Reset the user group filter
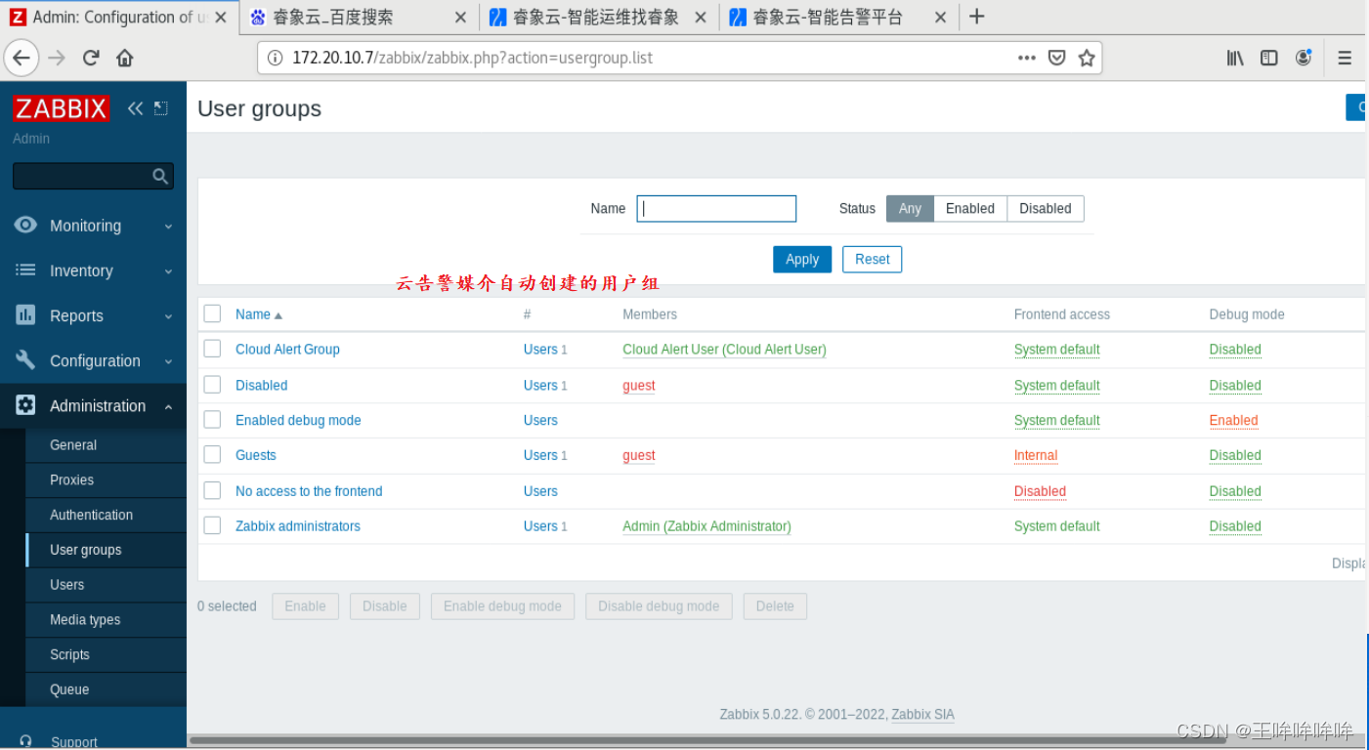Viewport: 1369px width, 750px height. [872, 259]
